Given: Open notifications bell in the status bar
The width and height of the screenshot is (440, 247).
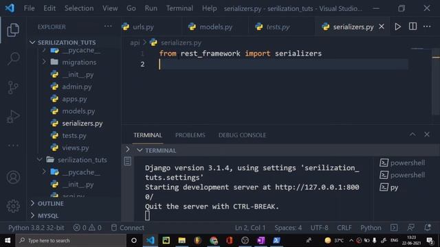Looking at the screenshot, I should (x=428, y=227).
